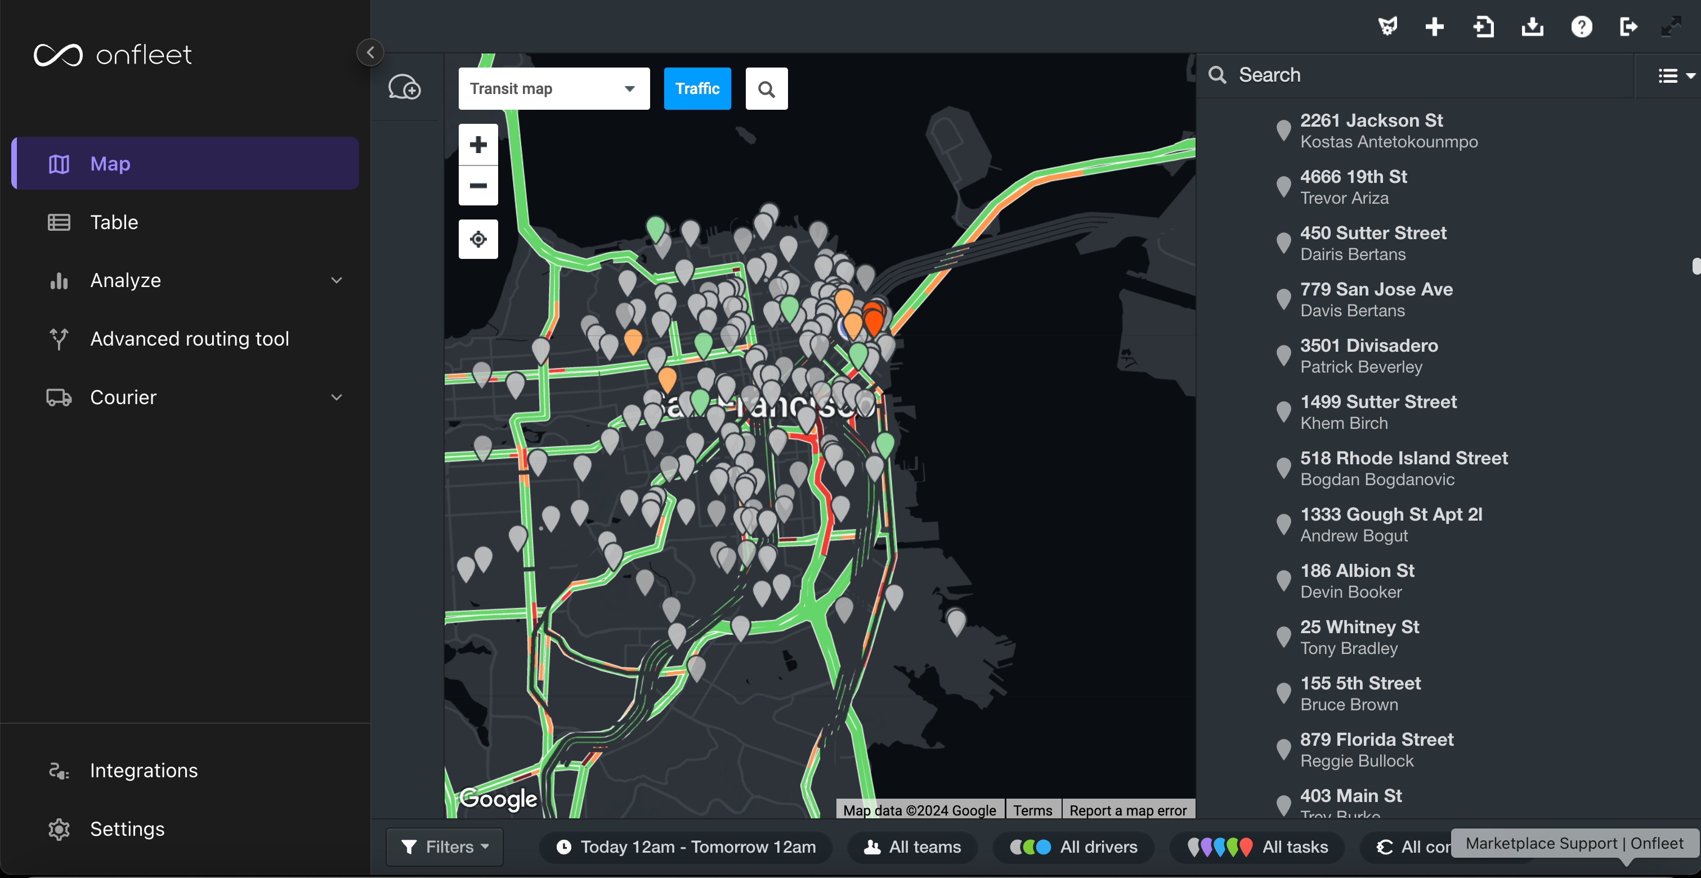
Task: Click the Report a map error link
Action: 1128,810
